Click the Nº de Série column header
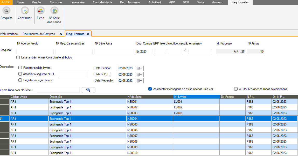Viewport: 298px width, 156px height. tap(150, 97)
